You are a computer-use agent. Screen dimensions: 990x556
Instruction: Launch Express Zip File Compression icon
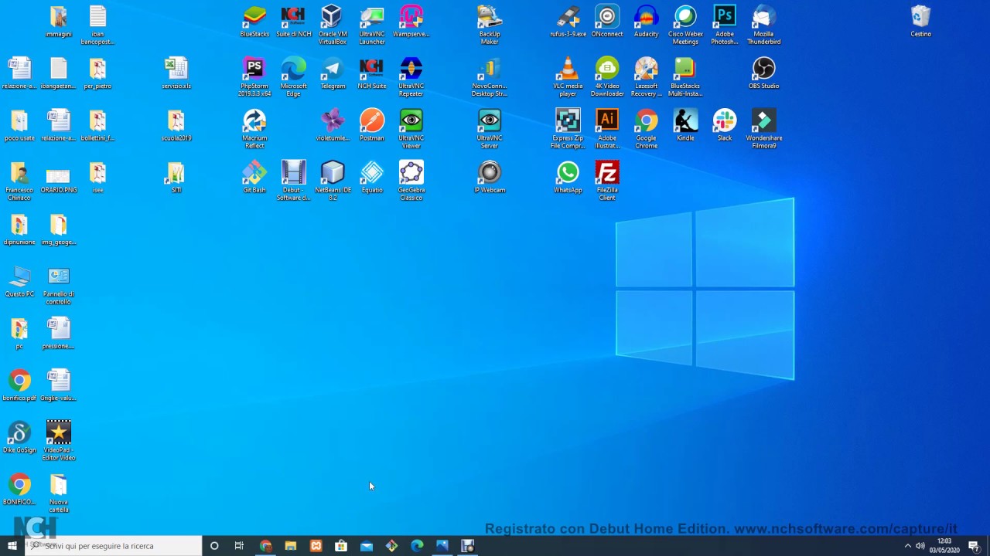click(x=568, y=128)
